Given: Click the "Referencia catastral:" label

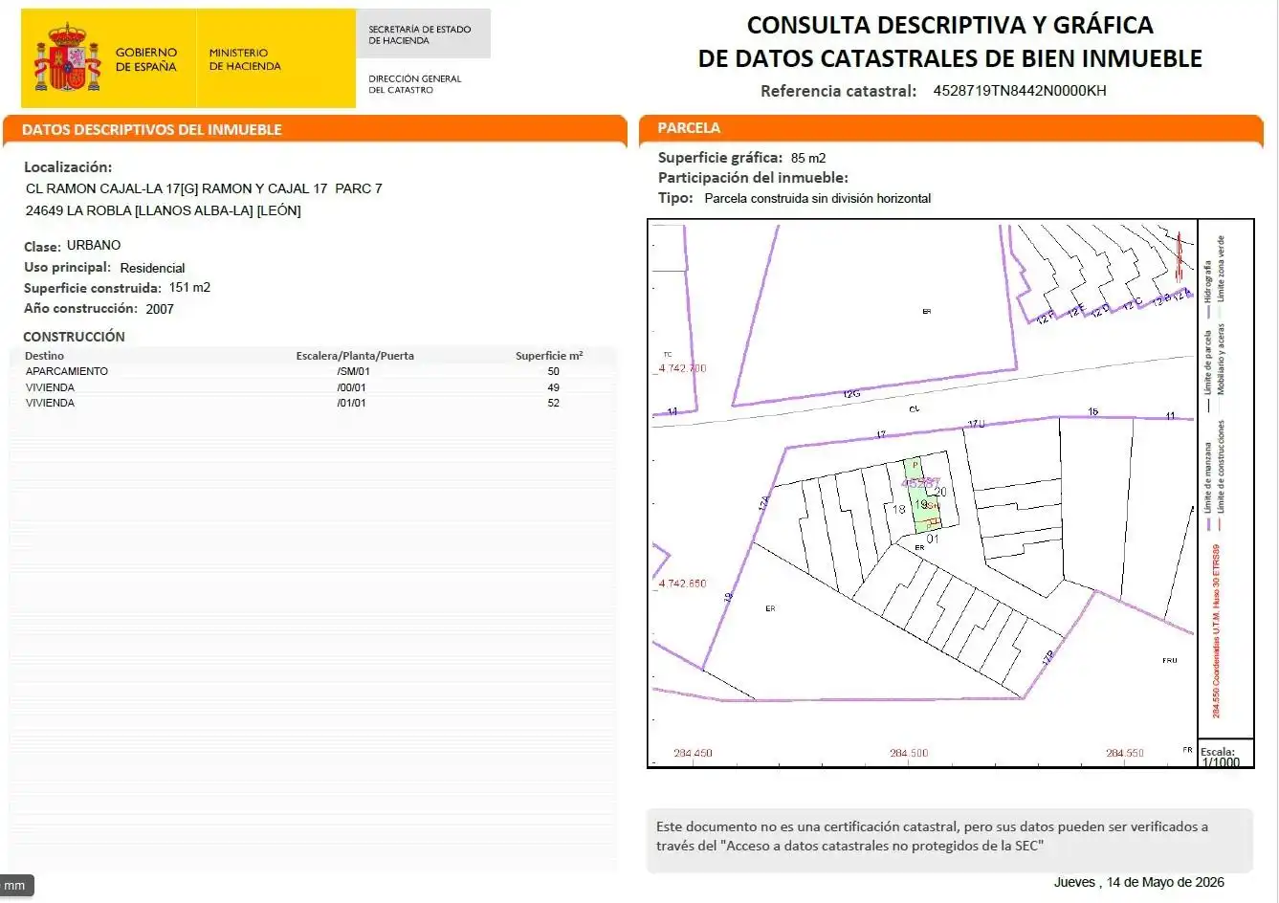Looking at the screenshot, I should pos(838,91).
